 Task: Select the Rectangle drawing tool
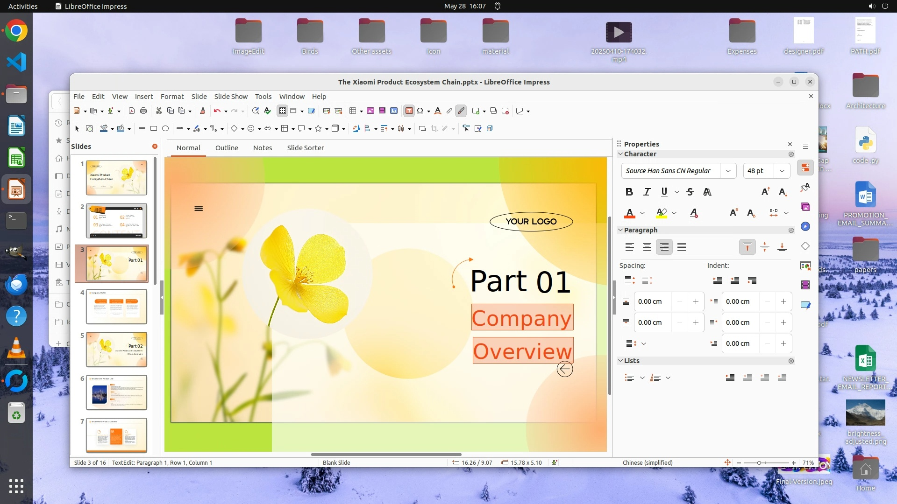point(154,128)
